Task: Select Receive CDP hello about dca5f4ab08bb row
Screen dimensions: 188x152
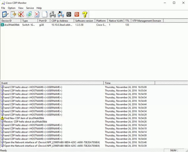Action: (78, 121)
